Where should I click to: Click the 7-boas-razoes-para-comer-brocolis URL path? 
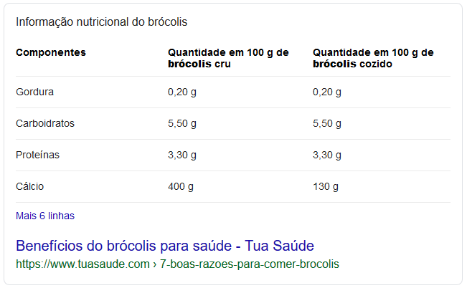pos(249,264)
